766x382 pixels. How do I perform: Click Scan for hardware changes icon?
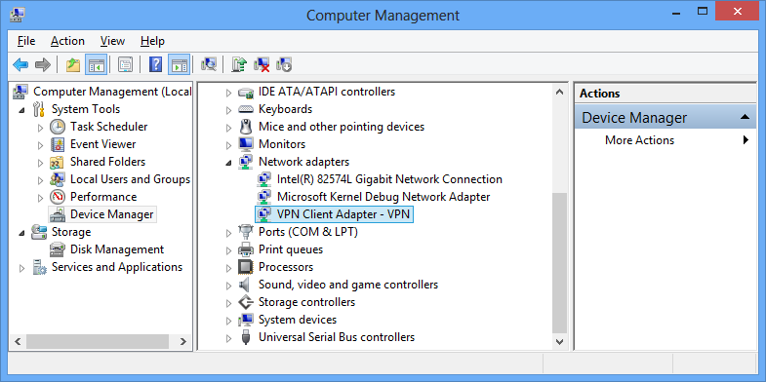click(209, 64)
